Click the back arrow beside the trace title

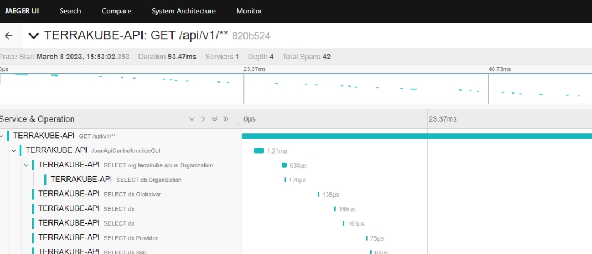coord(9,36)
